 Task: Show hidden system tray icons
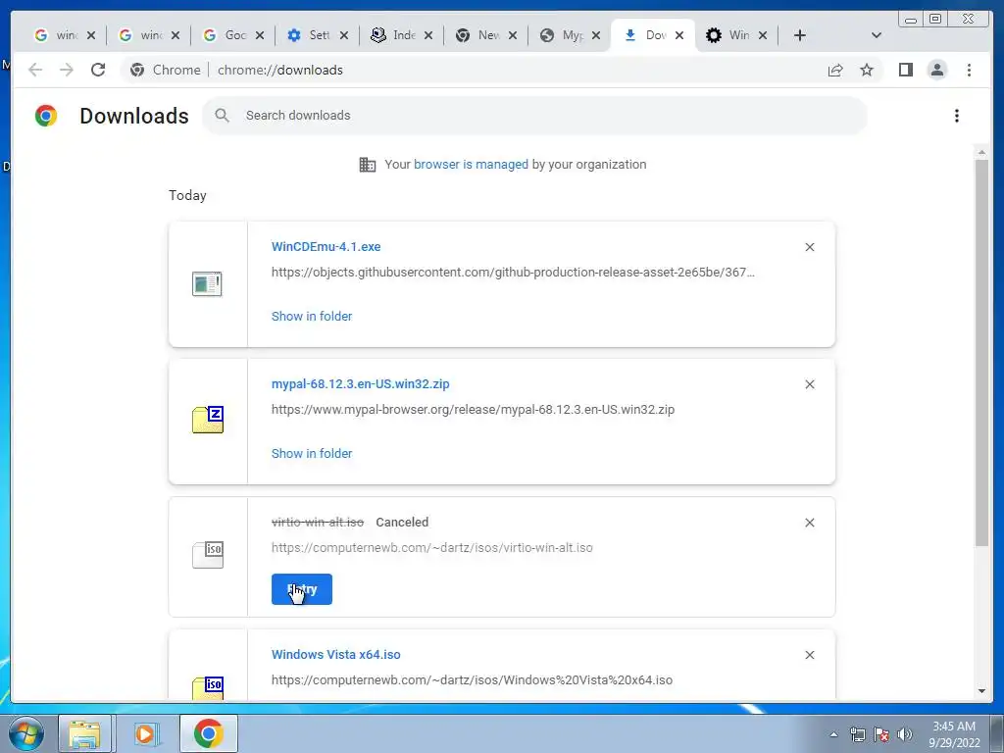coord(833,734)
